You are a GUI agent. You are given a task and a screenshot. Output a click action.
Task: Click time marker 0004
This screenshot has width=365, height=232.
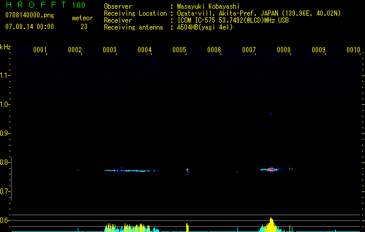point(144,50)
